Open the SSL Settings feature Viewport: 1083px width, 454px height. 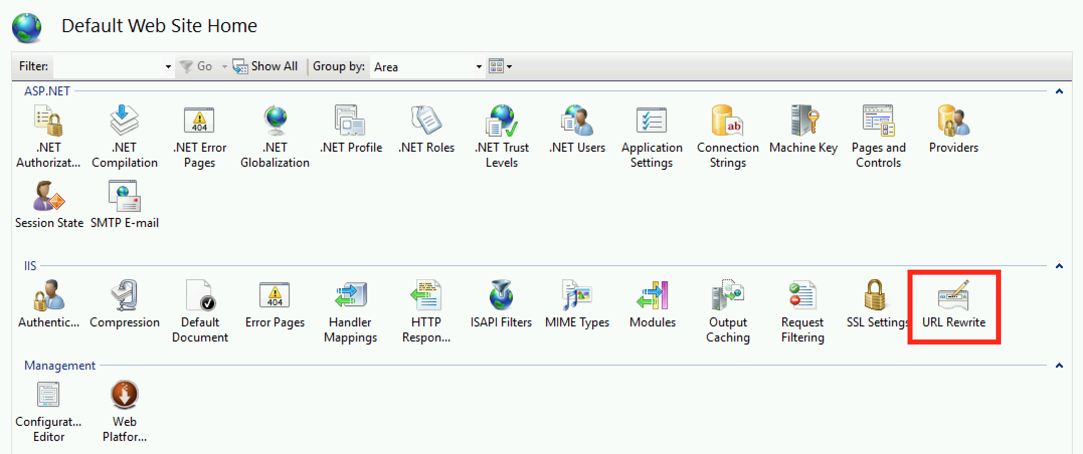[x=877, y=303]
